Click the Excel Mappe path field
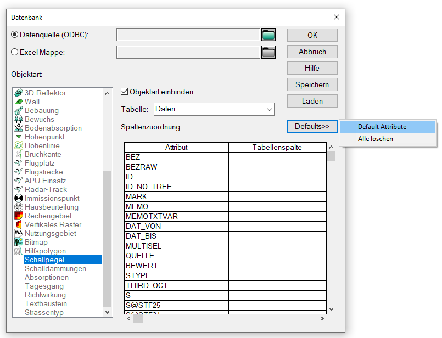The width and height of the screenshot is (442, 338). pos(188,52)
